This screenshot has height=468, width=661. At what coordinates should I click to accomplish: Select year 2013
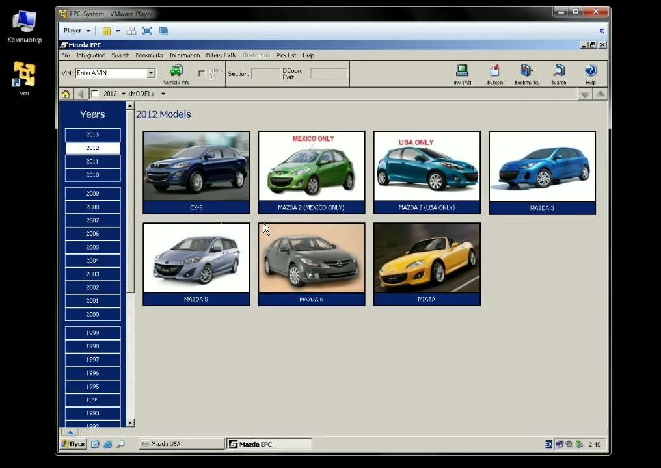click(x=93, y=135)
